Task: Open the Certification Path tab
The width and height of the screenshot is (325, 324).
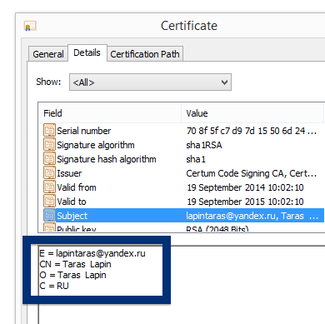Action: pyautogui.click(x=145, y=54)
